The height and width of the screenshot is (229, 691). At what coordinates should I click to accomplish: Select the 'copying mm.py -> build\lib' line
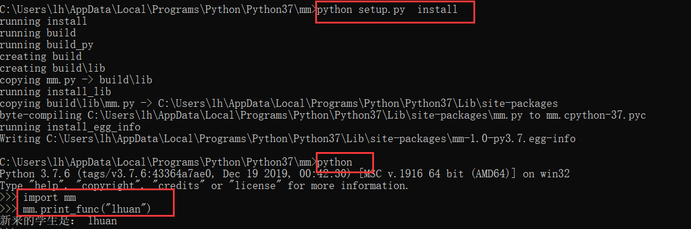[x=76, y=80]
